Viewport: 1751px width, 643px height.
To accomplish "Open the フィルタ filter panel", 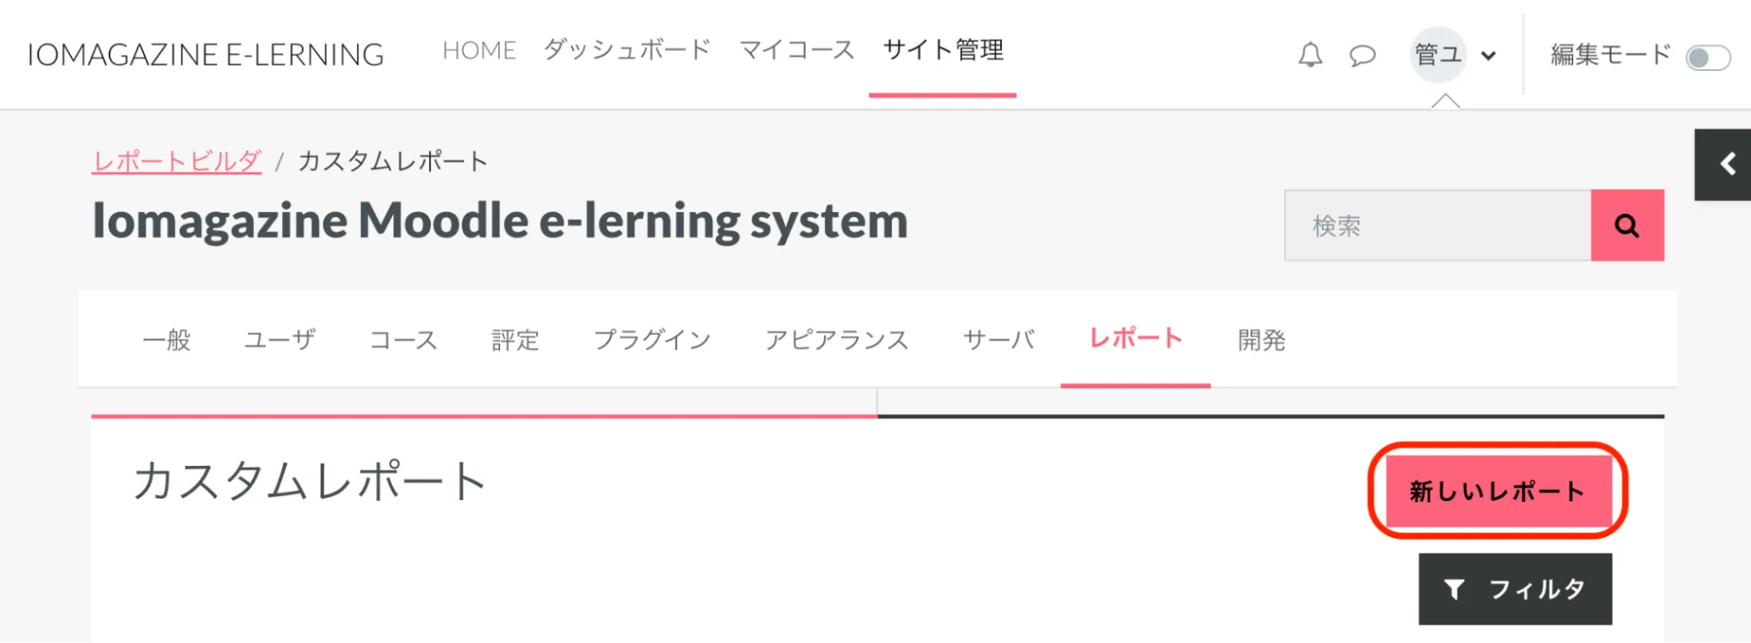I will pyautogui.click(x=1514, y=589).
